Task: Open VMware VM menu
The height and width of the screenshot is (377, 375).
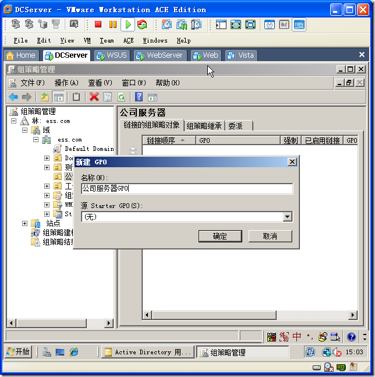Action: coord(87,40)
